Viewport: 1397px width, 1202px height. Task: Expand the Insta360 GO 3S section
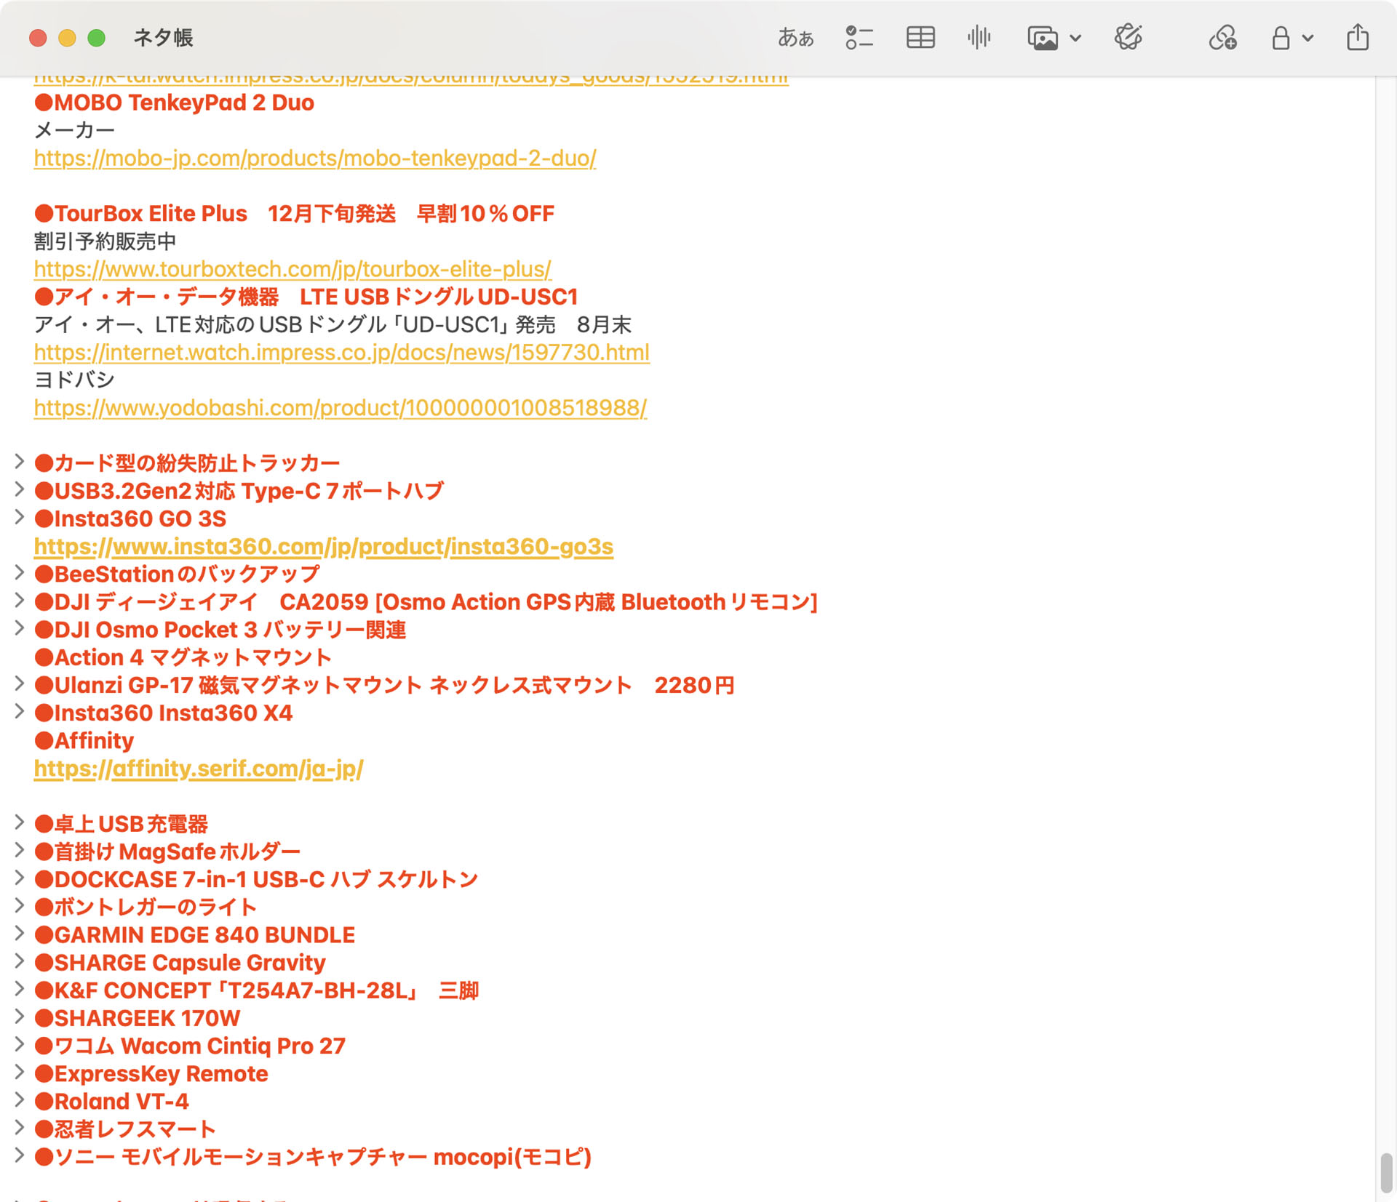[20, 517]
